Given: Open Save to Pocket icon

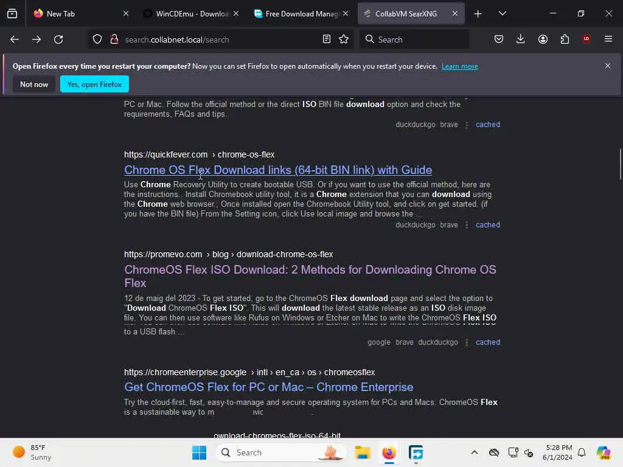Looking at the screenshot, I should 499,39.
